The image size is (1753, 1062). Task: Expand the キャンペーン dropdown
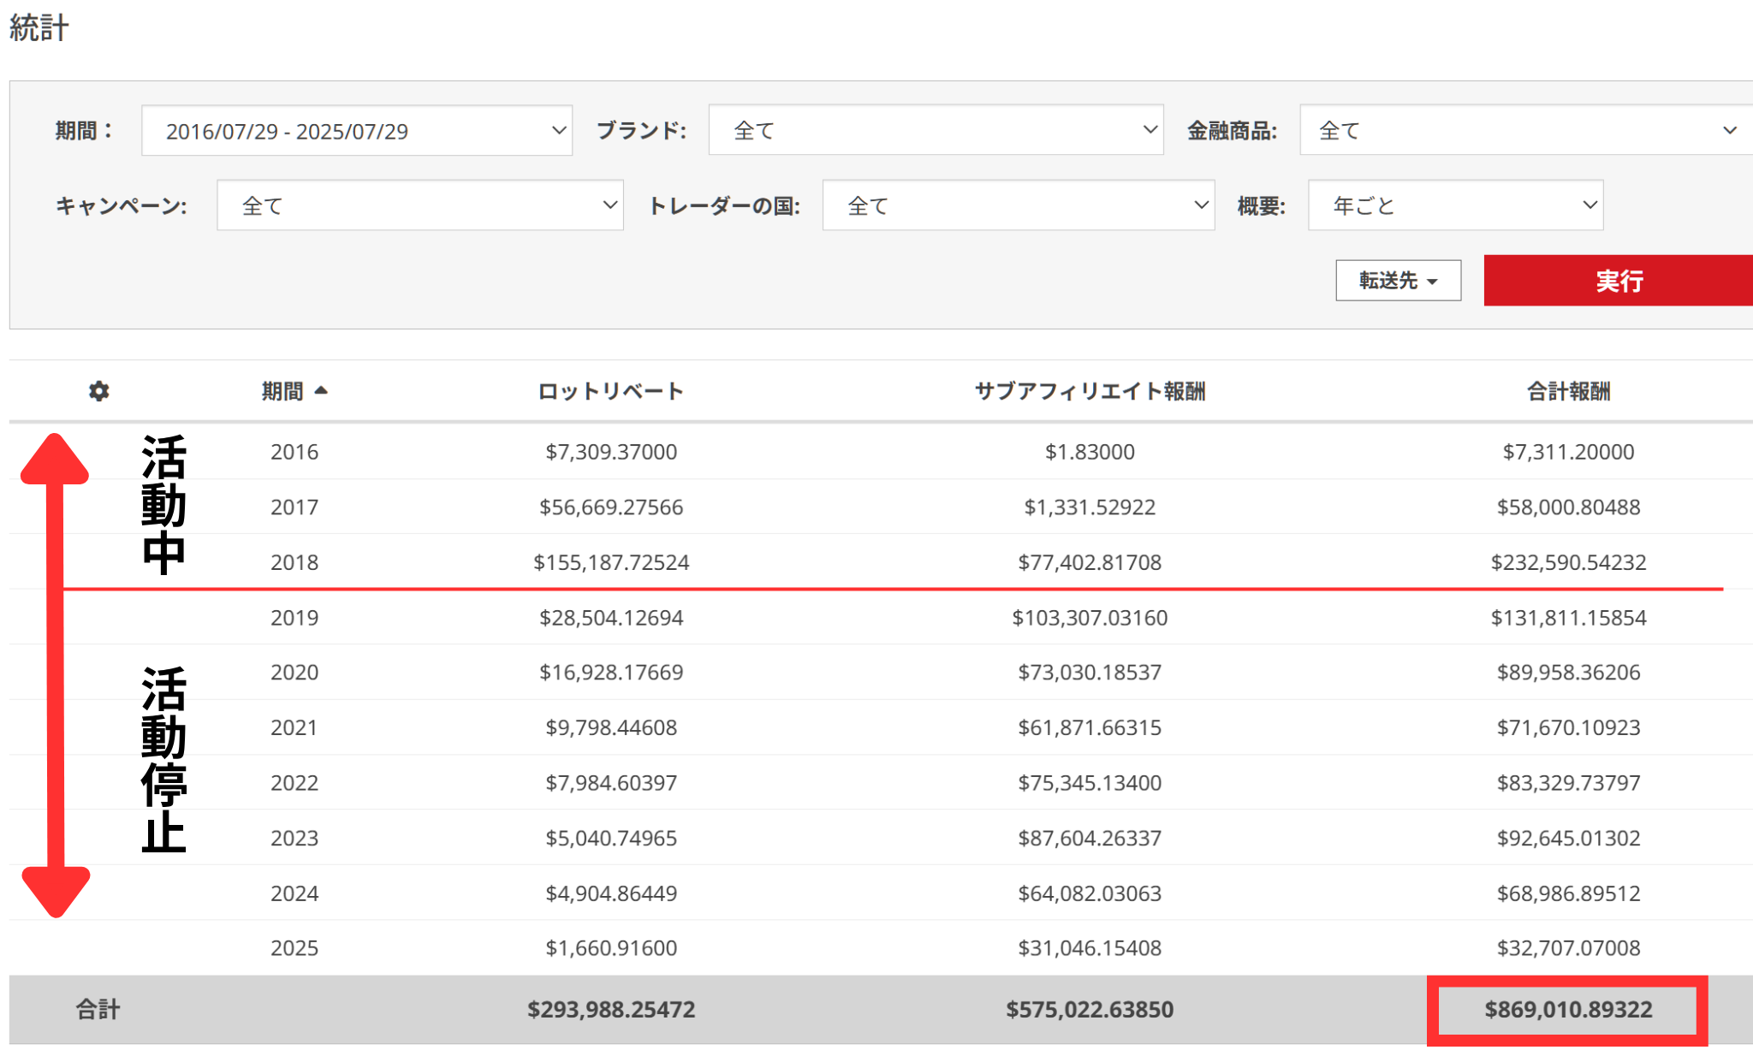click(x=420, y=205)
